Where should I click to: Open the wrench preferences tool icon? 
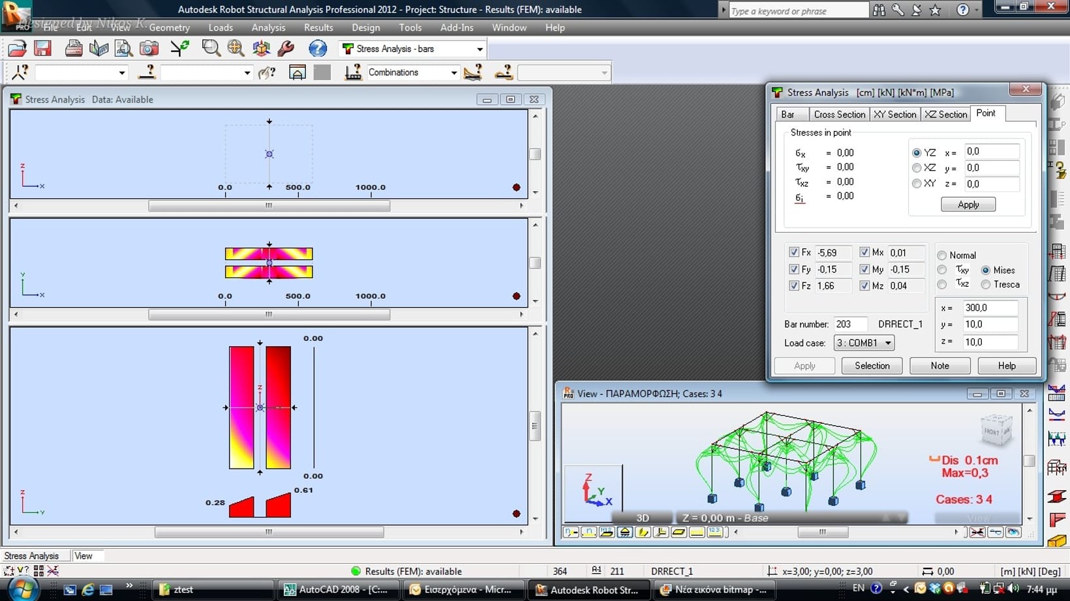[x=286, y=48]
